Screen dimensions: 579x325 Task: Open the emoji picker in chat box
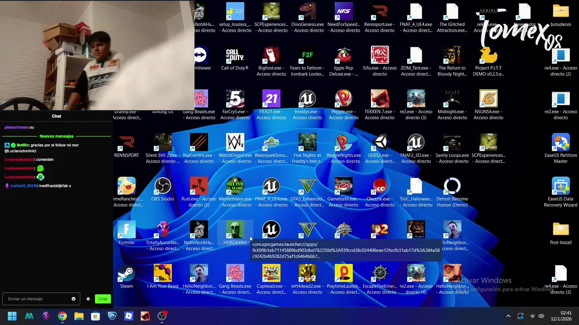tap(73, 299)
